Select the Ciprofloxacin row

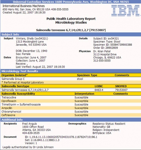click(x=71, y=101)
